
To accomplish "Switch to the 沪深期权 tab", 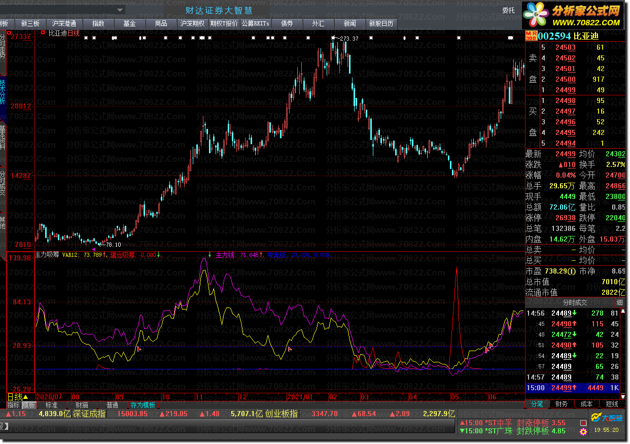I will 193,23.
